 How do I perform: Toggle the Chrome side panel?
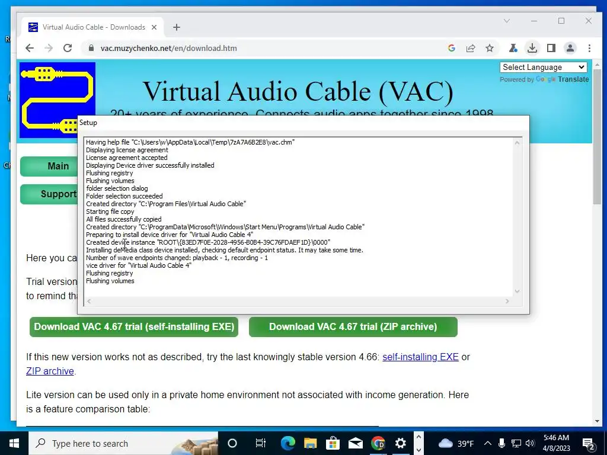coord(551,48)
